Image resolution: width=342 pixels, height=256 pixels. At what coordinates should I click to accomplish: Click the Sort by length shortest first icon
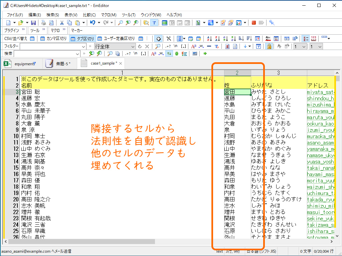(x=241, y=39)
